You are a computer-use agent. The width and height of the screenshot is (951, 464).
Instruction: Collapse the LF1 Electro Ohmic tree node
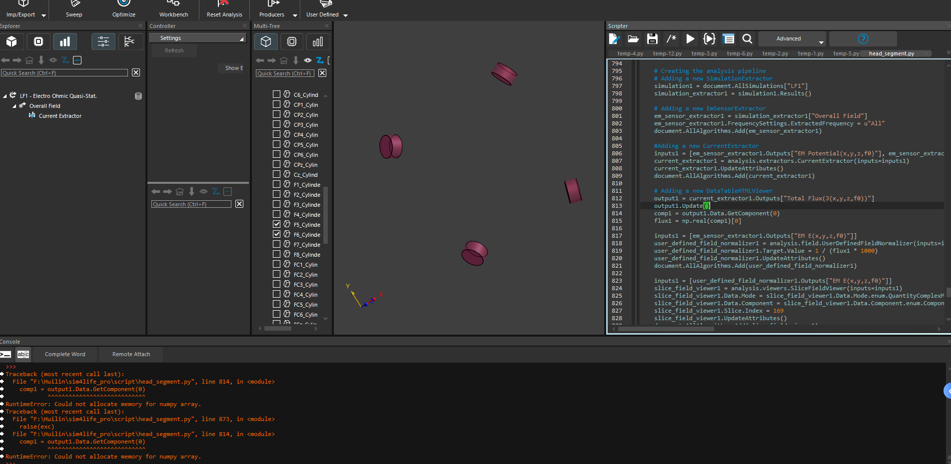coord(5,96)
